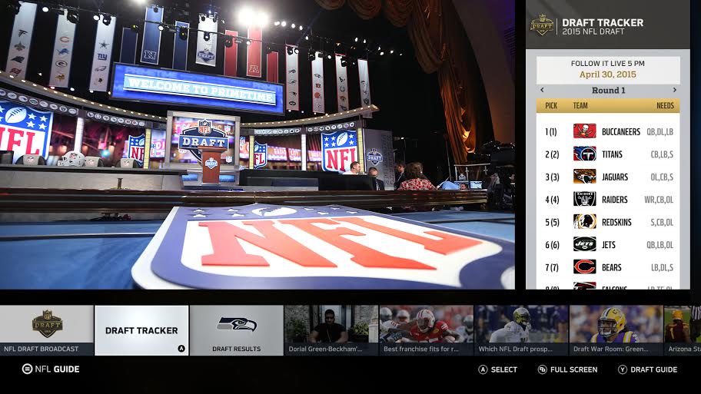Click the TITANS team name
The width and height of the screenshot is (701, 394).
[x=612, y=154]
